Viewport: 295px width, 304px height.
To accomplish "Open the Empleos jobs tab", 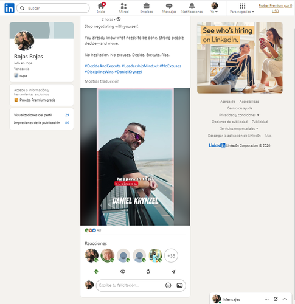I will pos(147,8).
